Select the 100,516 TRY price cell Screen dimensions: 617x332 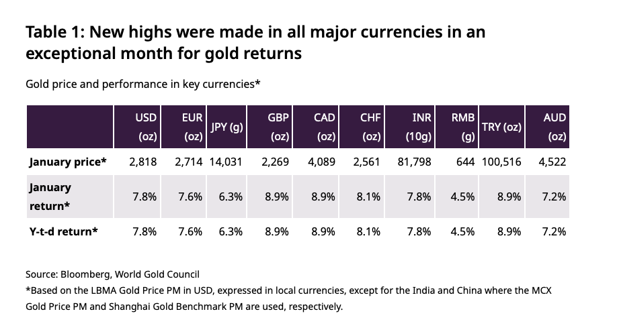[500, 162]
